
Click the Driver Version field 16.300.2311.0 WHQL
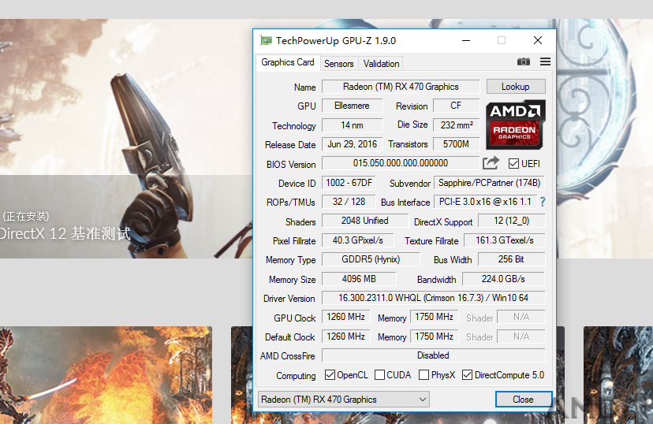coord(433,298)
